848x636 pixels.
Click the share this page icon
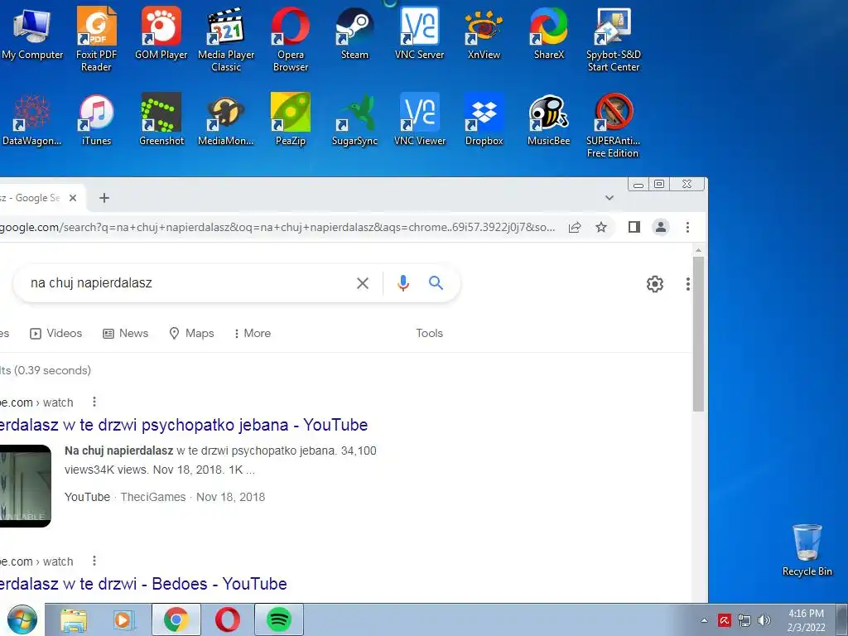tap(575, 227)
